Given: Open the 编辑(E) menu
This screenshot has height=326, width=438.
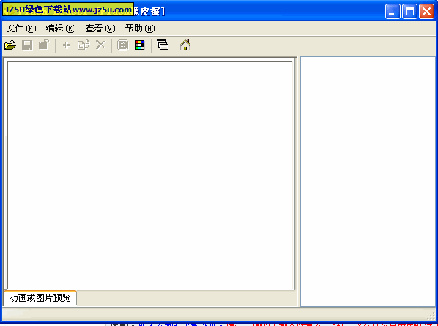Looking at the screenshot, I should point(61,29).
